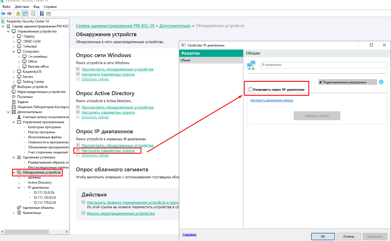Click the Дополнительно breadcrumb link
Image resolution: width=391 pixels, height=241 pixels.
pyautogui.click(x=175, y=26)
